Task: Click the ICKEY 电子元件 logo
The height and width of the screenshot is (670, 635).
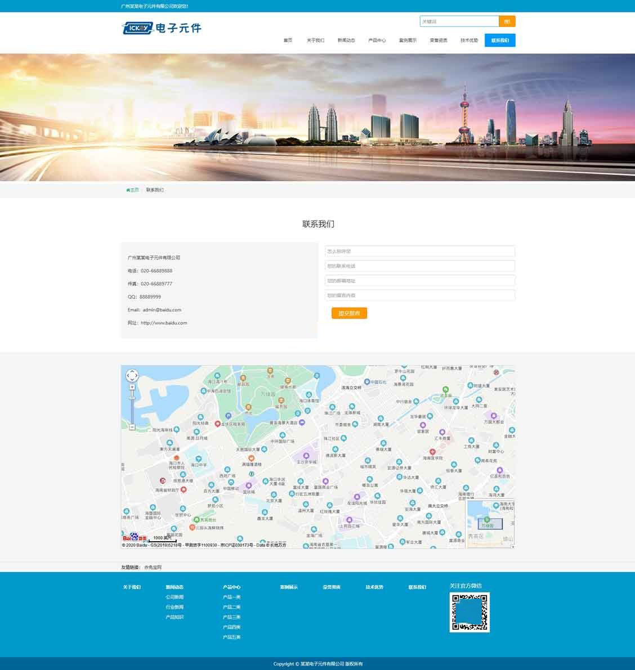Action: (x=162, y=28)
